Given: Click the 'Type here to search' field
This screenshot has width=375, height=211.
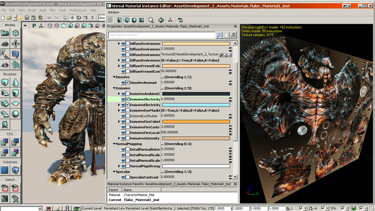Looking at the screenshot, I should pos(162,35).
